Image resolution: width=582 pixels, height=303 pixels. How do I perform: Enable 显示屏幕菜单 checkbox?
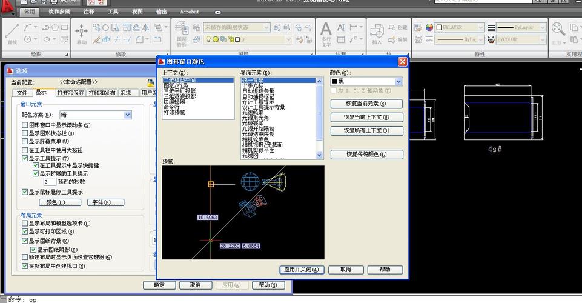(x=25, y=141)
